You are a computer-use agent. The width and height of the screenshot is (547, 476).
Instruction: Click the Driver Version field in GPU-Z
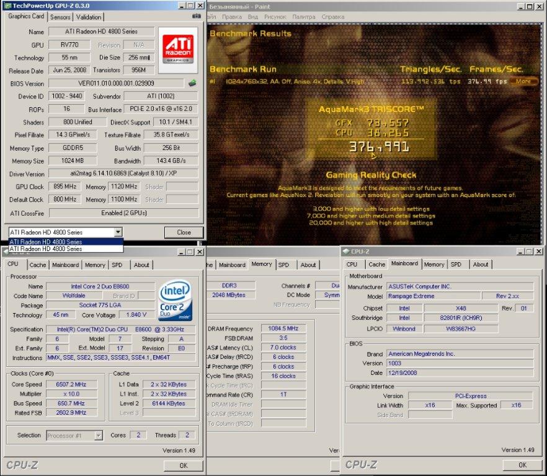click(123, 174)
